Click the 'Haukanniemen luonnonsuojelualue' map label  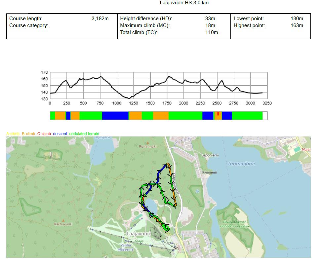(235, 224)
